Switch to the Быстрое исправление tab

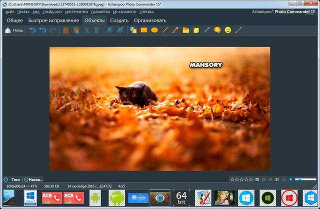pos(53,20)
